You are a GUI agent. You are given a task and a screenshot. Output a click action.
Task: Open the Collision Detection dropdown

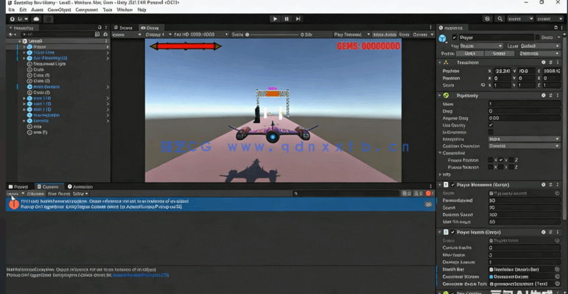click(525, 146)
